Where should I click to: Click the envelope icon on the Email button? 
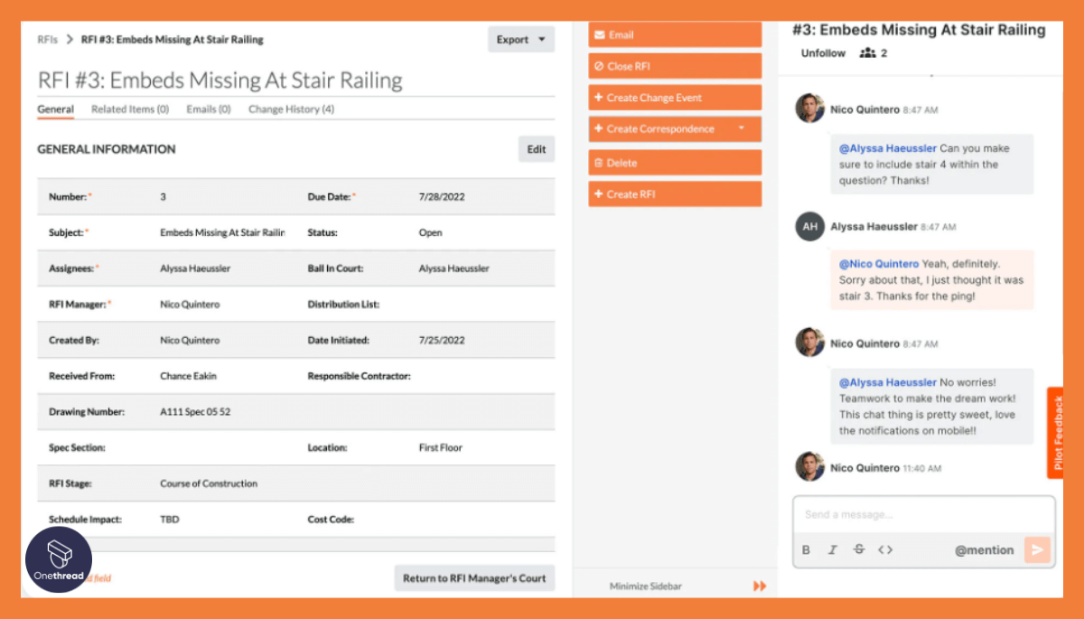click(600, 33)
